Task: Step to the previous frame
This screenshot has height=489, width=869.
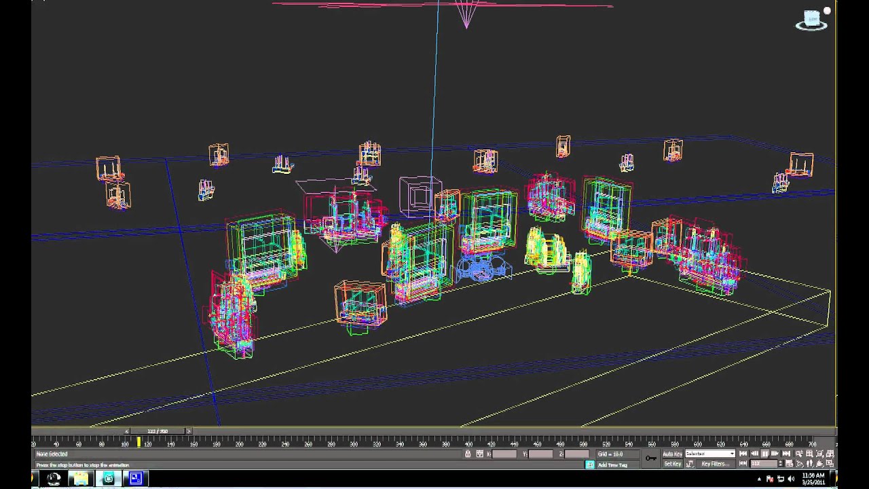Action: 755,454
